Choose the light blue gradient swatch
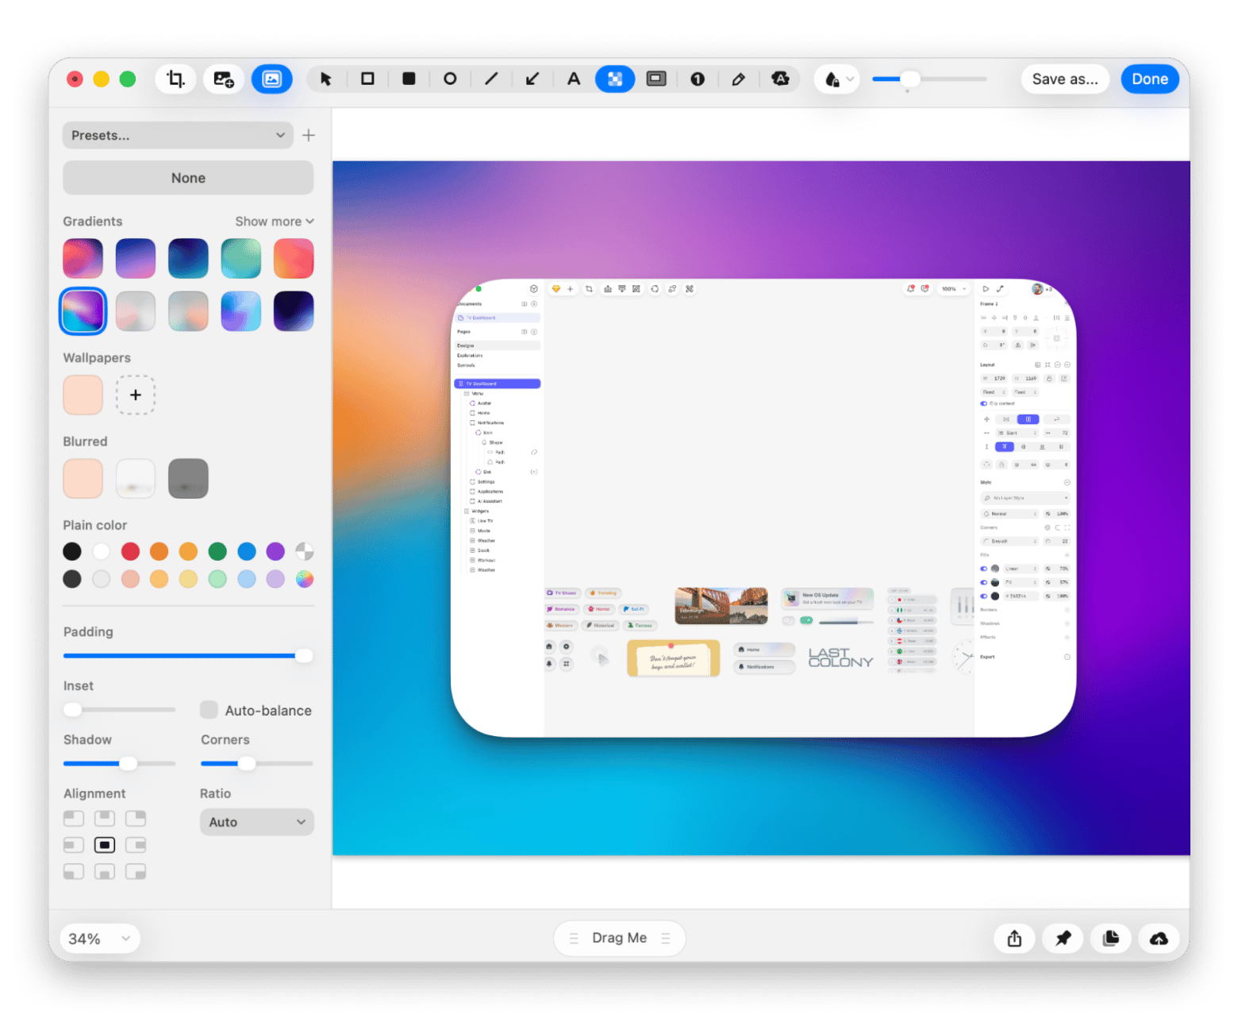This screenshot has width=1238, height=1026. pyautogui.click(x=240, y=310)
